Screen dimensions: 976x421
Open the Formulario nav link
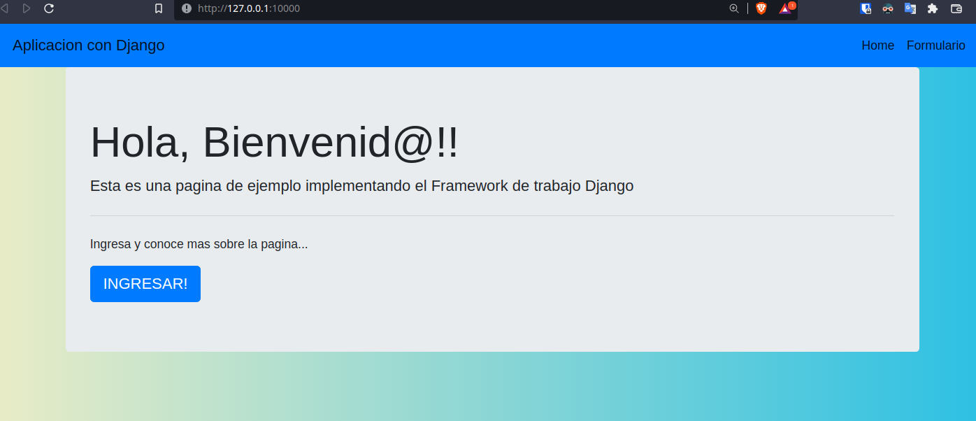click(935, 45)
